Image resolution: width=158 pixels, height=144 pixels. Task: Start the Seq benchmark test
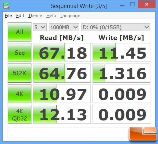pos(20,52)
